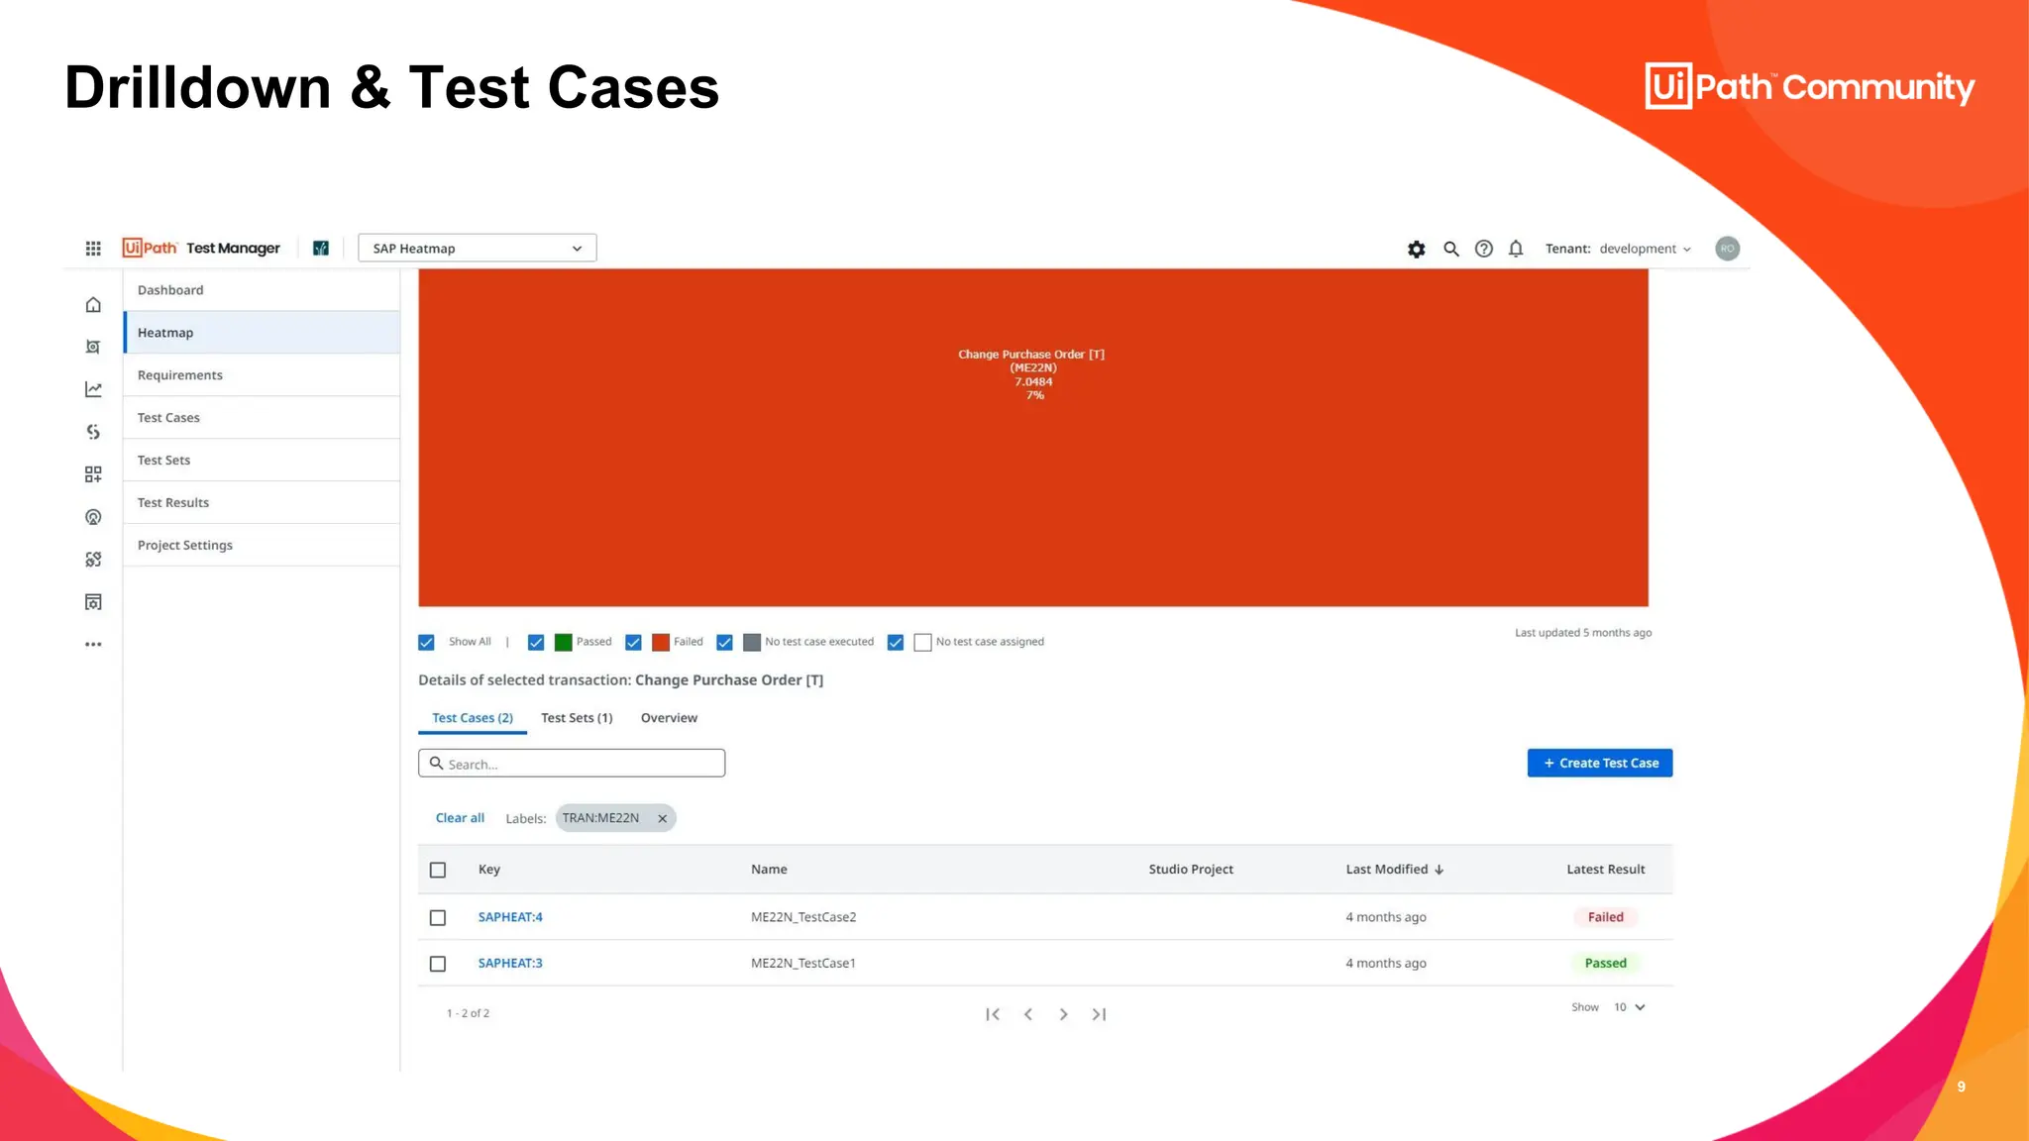Open the app launcher grid icon

click(x=93, y=249)
